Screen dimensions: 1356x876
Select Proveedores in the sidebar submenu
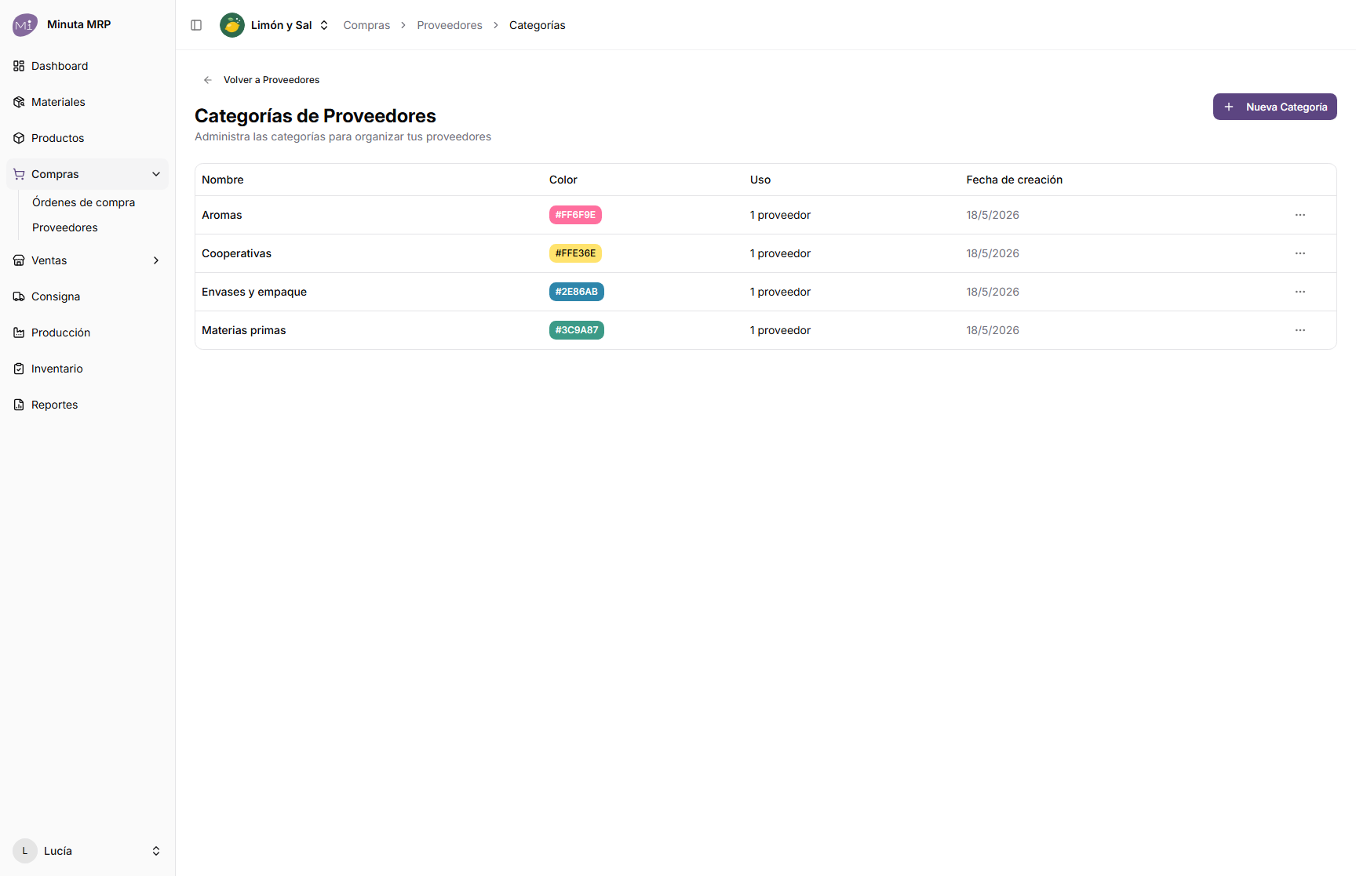(x=65, y=227)
